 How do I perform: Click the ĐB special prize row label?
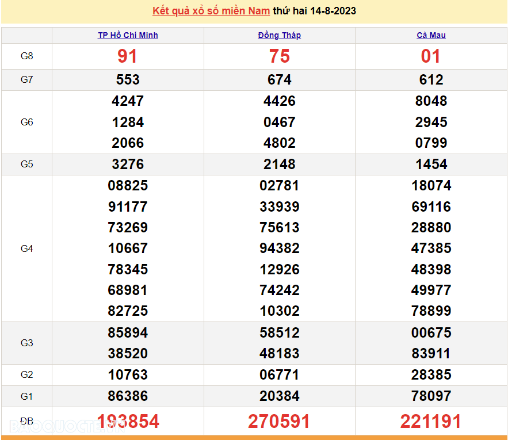tap(26, 421)
